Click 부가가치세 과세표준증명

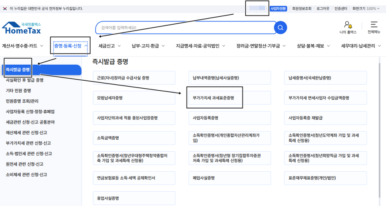click(x=230, y=98)
